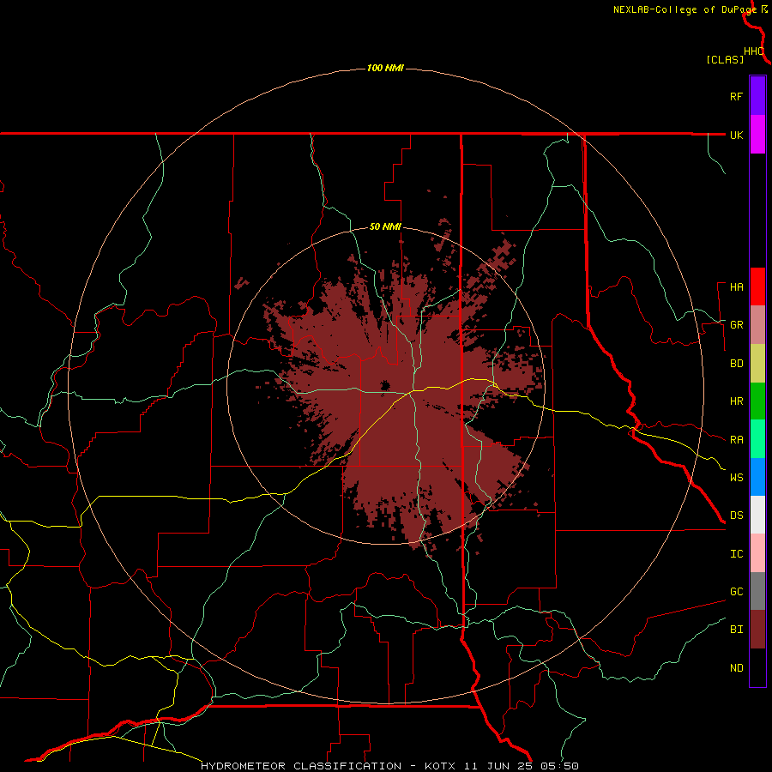Click the ND black legend swatch
Screen dimensions: 772x772
coord(757,667)
